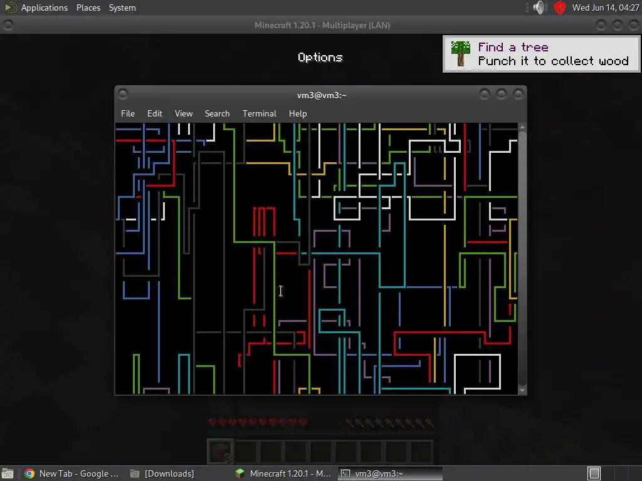Click the Find a tree tutorial toast

pos(541,54)
